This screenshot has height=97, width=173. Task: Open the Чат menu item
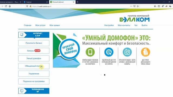136,25
